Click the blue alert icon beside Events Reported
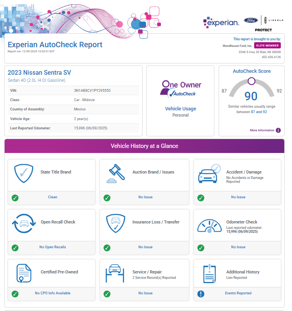The height and width of the screenshot is (311, 292). click(200, 294)
